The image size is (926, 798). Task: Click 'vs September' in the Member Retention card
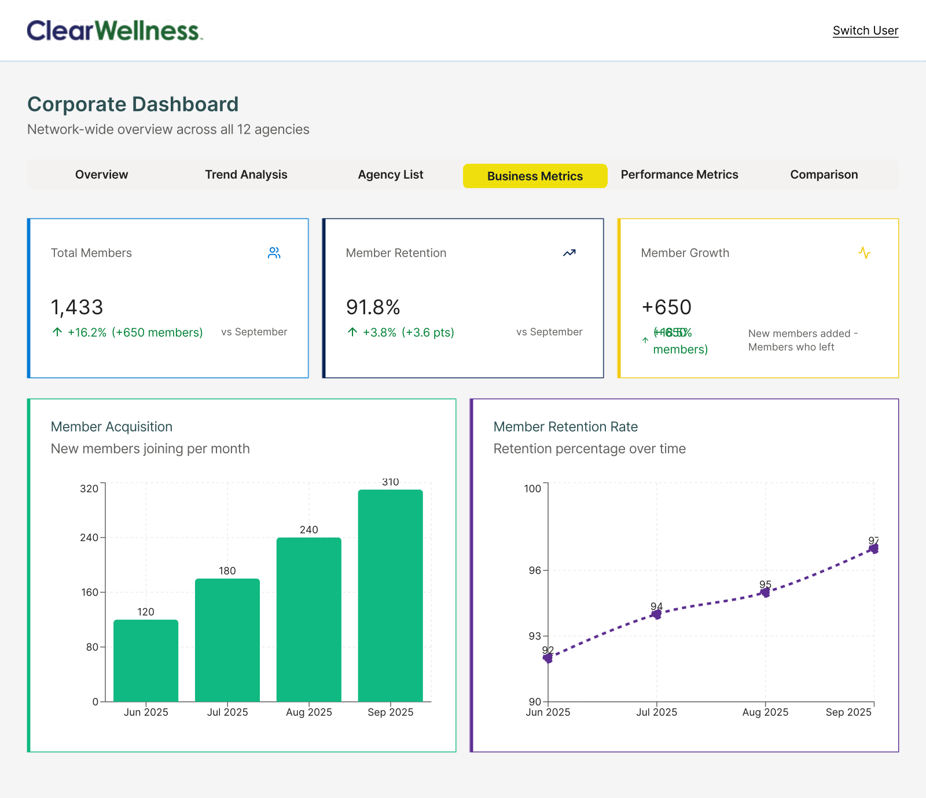(x=549, y=332)
